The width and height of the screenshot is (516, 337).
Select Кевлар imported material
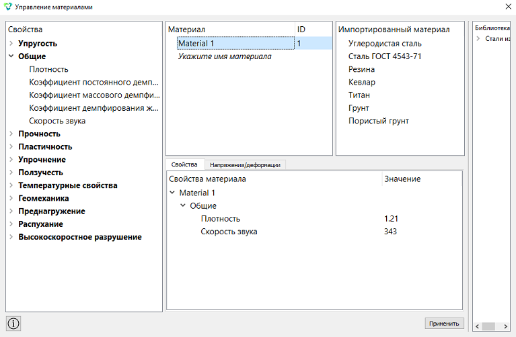click(x=362, y=82)
